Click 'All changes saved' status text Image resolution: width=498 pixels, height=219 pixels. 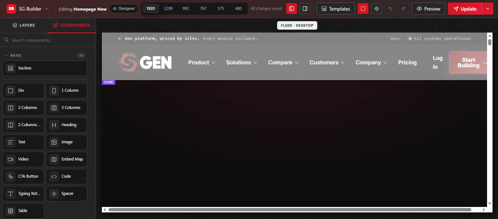pos(266,8)
